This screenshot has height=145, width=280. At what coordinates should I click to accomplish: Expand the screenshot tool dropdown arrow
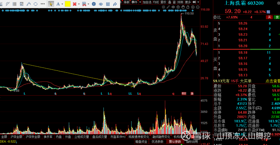pyautogui.click(x=88, y=4)
